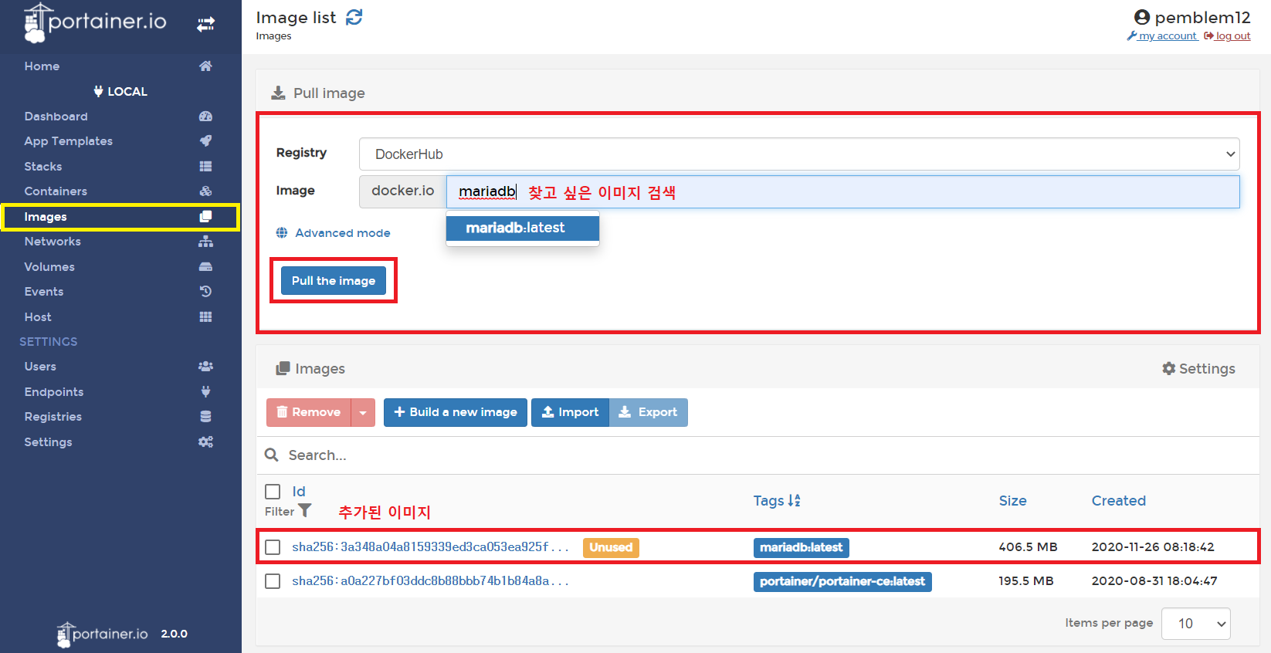1271x653 pixels.
Task: Click the image name input field
Action: 843,191
